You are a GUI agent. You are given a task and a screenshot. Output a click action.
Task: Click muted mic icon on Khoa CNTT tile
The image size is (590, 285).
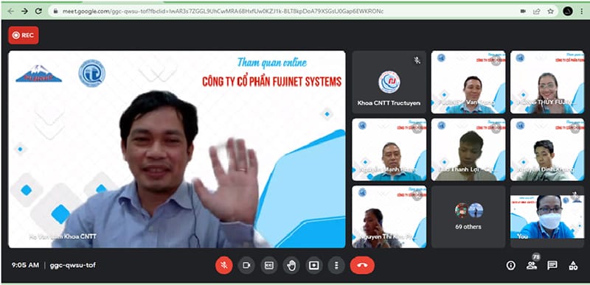click(417, 60)
